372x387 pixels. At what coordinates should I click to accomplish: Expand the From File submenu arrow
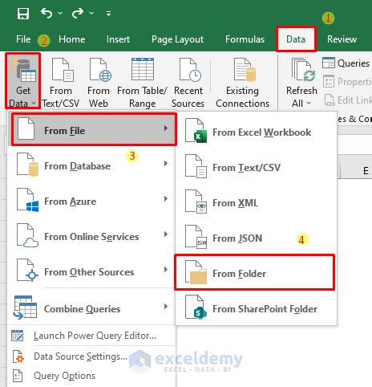click(166, 128)
